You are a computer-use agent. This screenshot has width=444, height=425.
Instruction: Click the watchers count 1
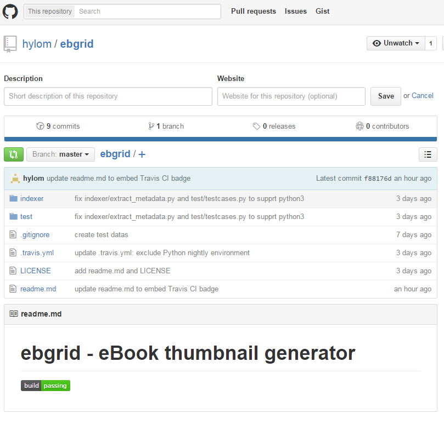click(431, 43)
